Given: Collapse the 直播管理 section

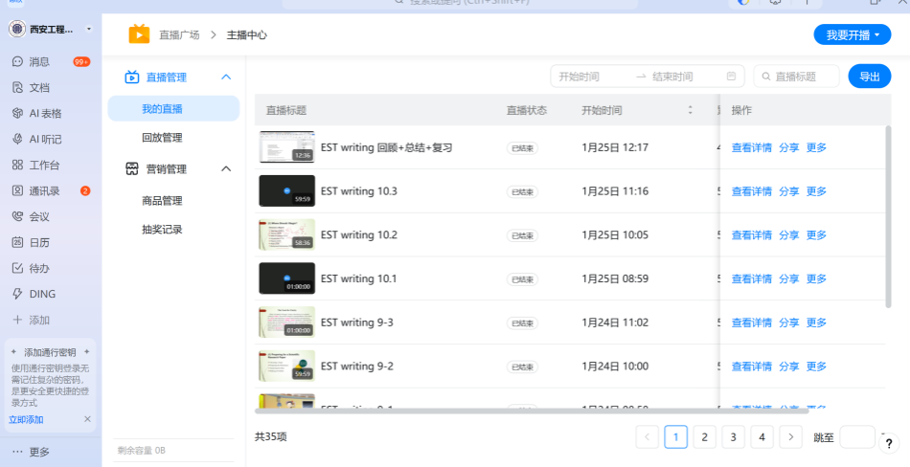Looking at the screenshot, I should (226, 77).
